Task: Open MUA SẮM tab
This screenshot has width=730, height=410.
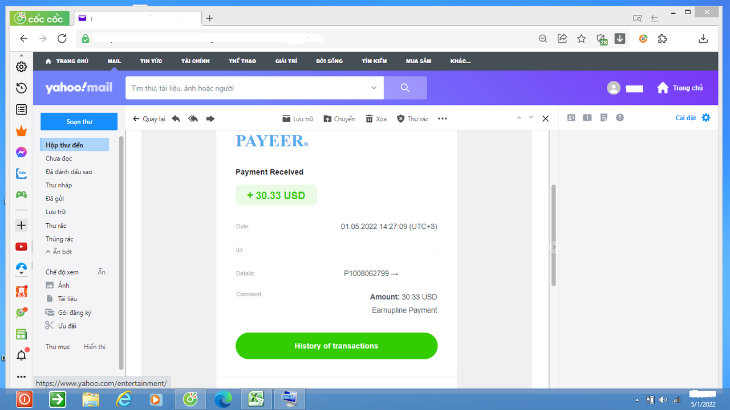Action: (419, 61)
